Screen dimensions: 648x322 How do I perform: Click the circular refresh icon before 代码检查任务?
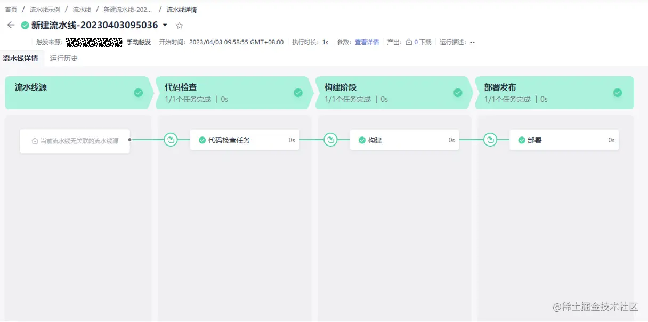[171, 140]
